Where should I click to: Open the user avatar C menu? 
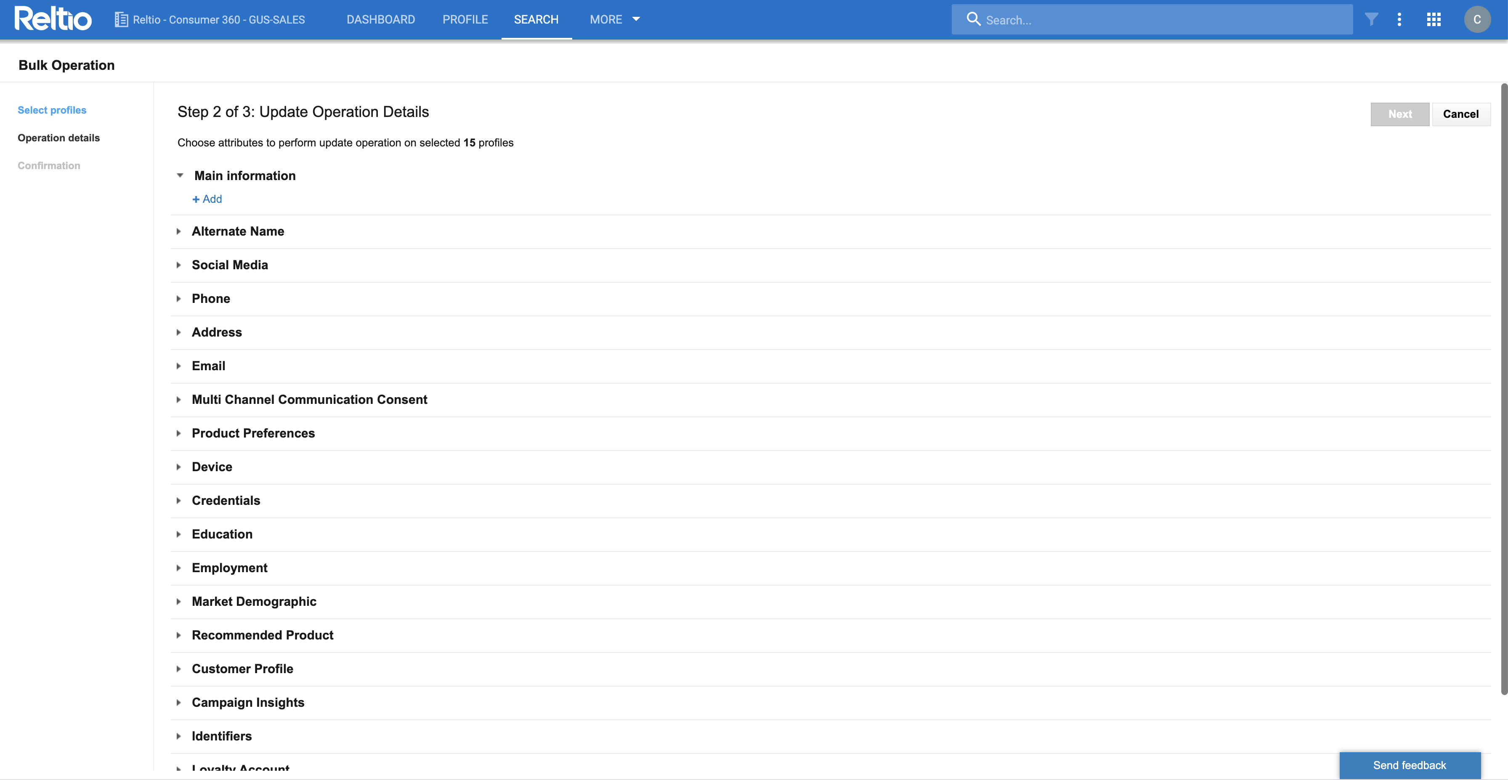[1477, 19]
